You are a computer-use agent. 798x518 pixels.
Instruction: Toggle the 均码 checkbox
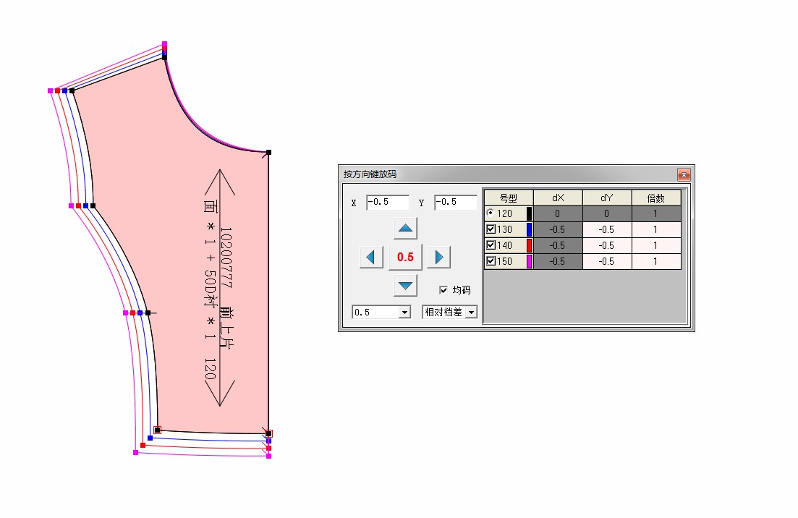click(x=443, y=290)
